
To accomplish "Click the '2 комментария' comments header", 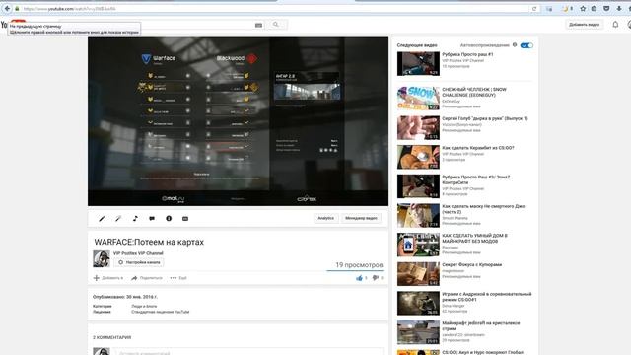I will click(x=111, y=337).
